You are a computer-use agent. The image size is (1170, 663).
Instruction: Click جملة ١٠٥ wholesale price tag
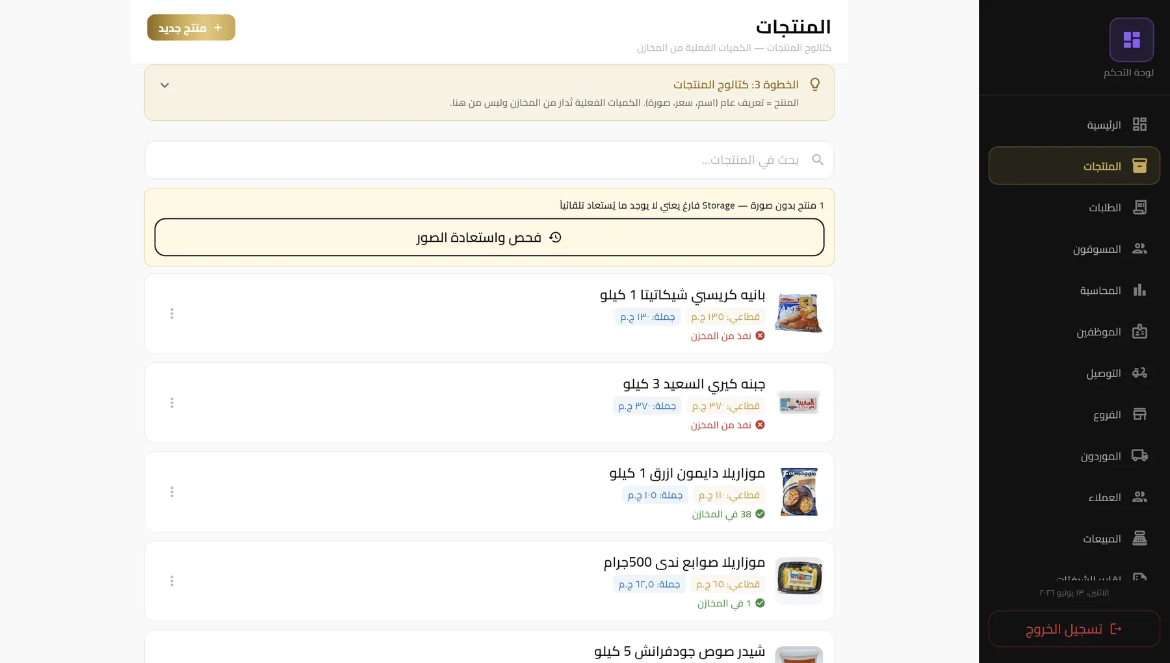click(655, 495)
